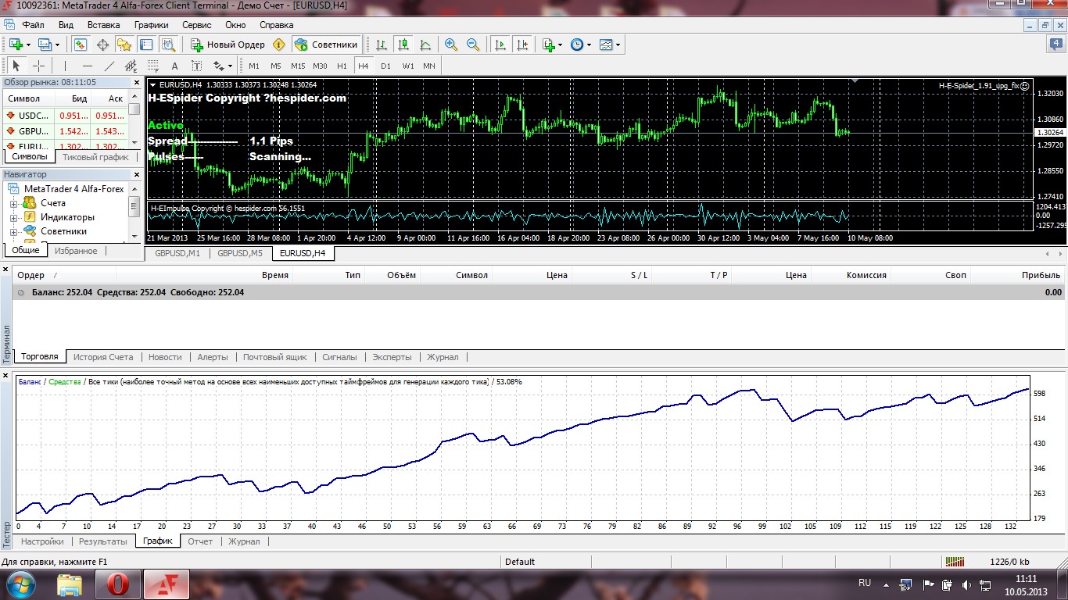Open the Результаты tester tab

(x=103, y=541)
